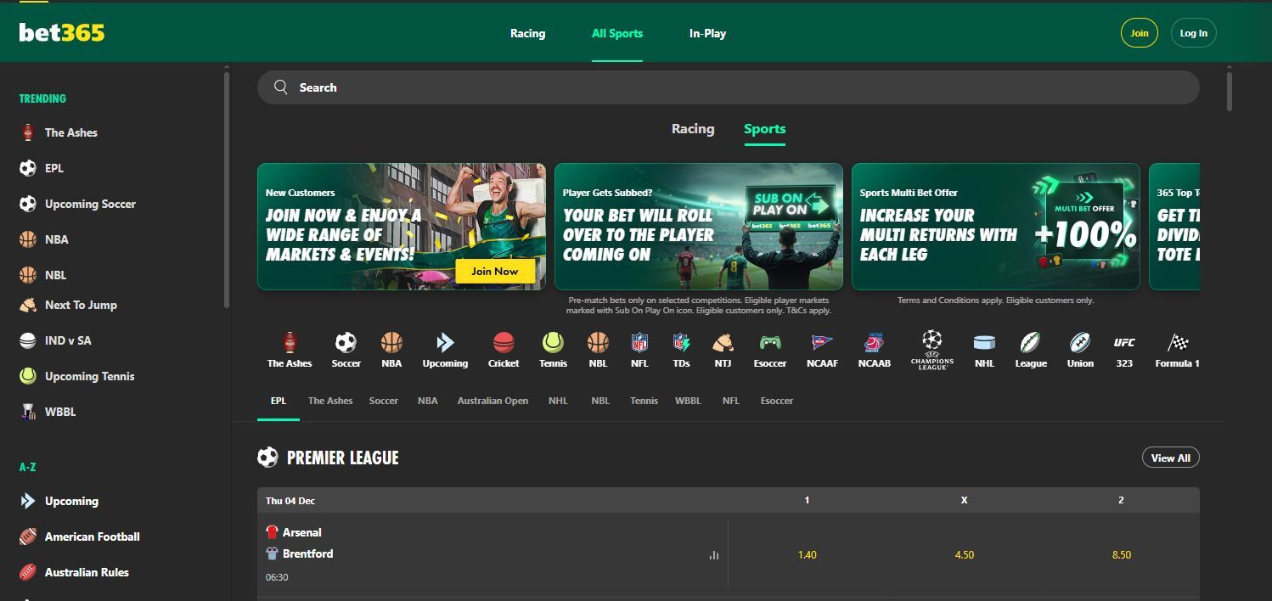
Task: Select the Cricket sport icon
Action: click(503, 343)
